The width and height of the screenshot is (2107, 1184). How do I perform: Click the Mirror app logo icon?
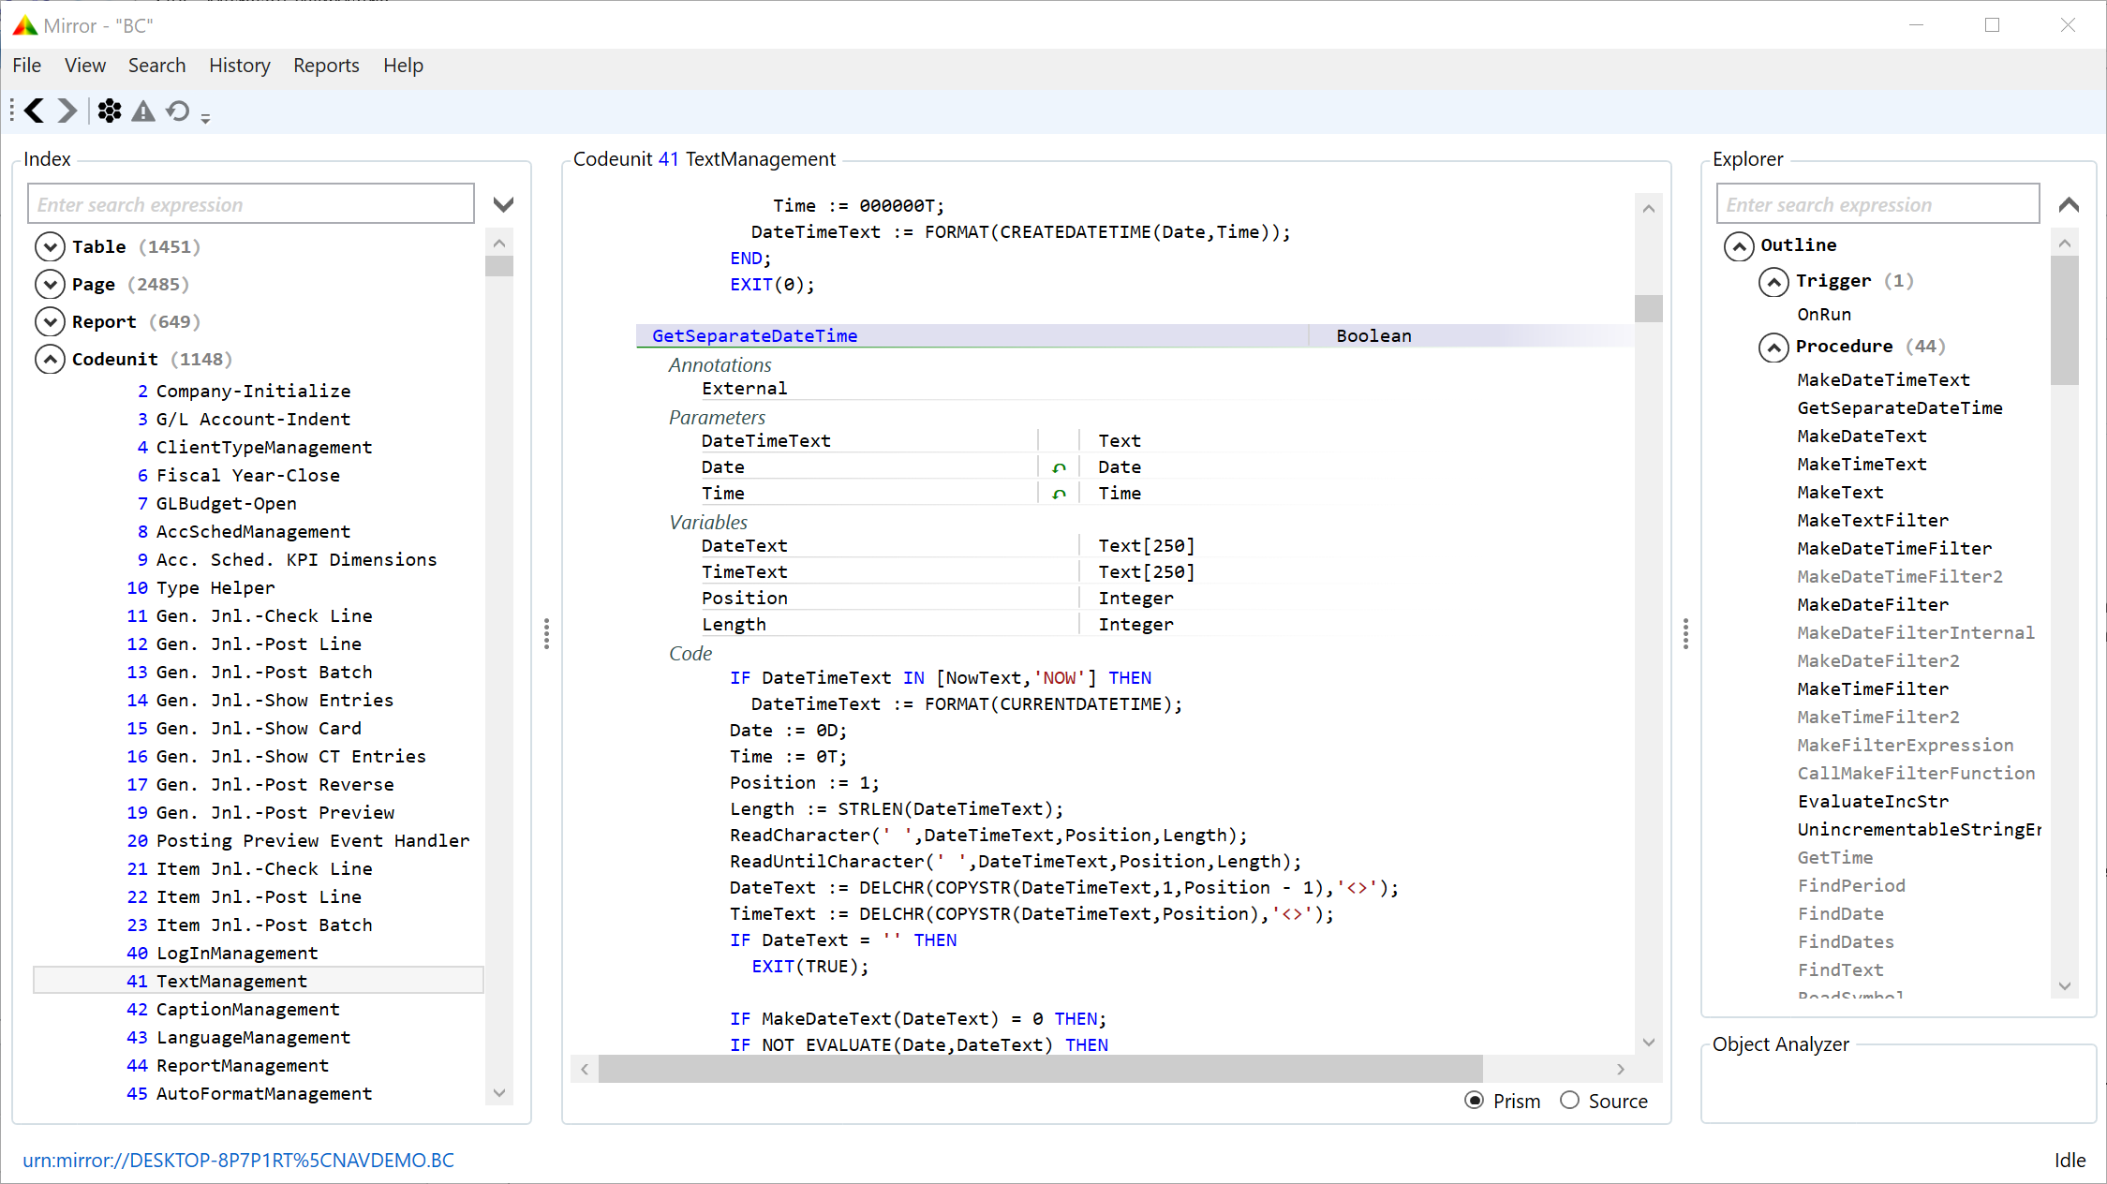(24, 25)
